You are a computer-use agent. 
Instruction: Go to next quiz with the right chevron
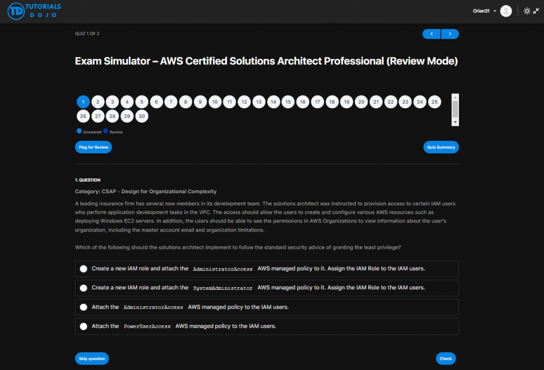[x=449, y=33]
